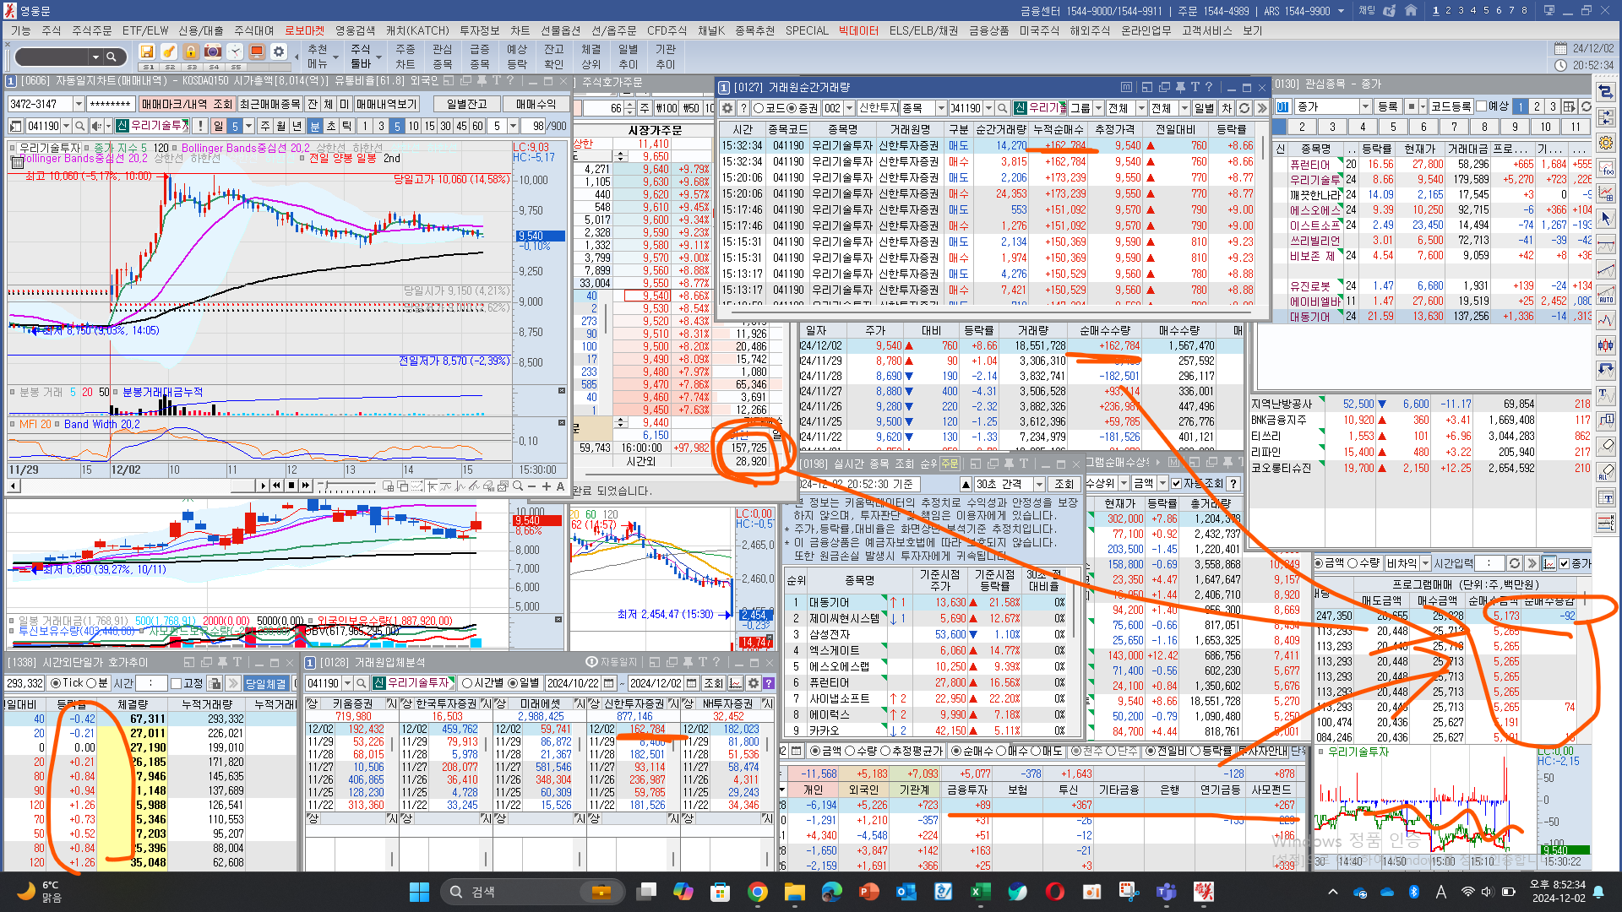This screenshot has height=912, width=1622.
Task: Click the 조회 button in window 0128
Action: pos(714,683)
